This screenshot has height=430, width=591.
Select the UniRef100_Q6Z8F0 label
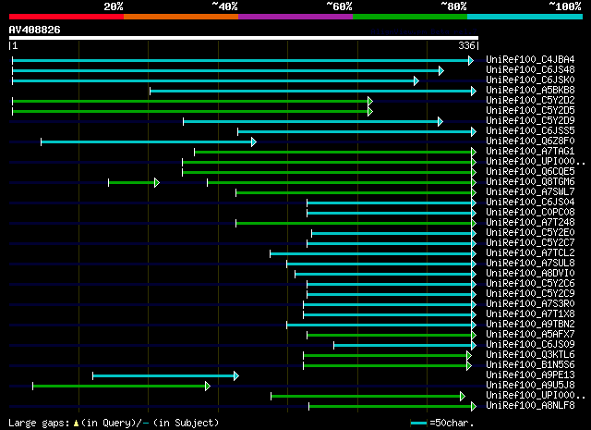530,141
